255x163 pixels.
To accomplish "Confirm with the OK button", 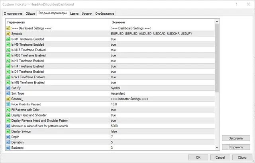I will click(x=198, y=157).
